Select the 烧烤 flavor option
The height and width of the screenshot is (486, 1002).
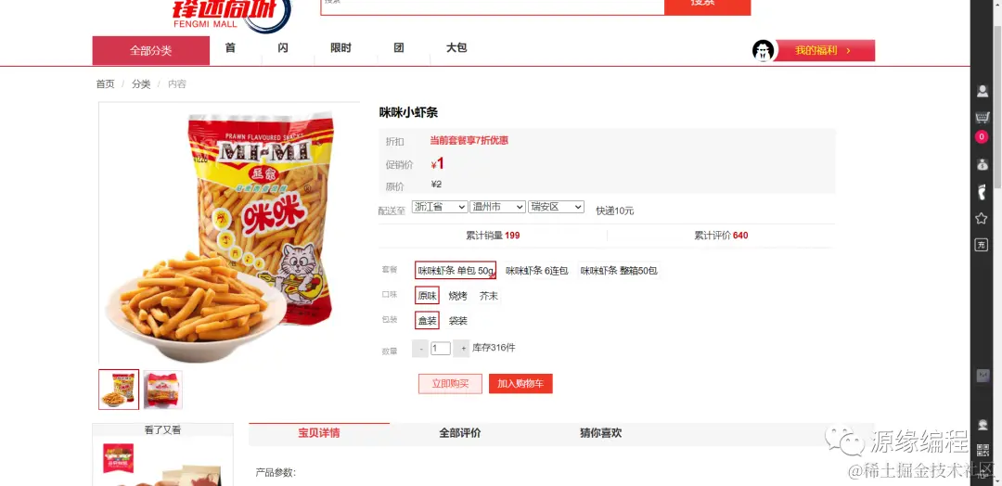[457, 296]
